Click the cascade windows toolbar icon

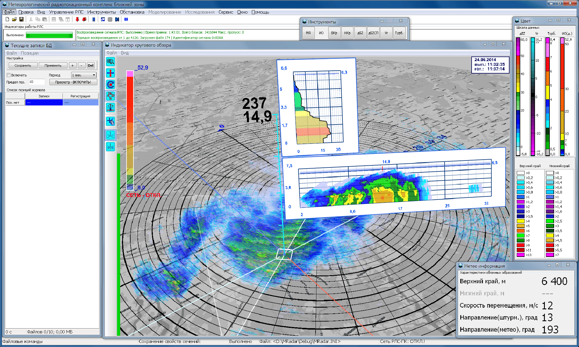coord(61,19)
